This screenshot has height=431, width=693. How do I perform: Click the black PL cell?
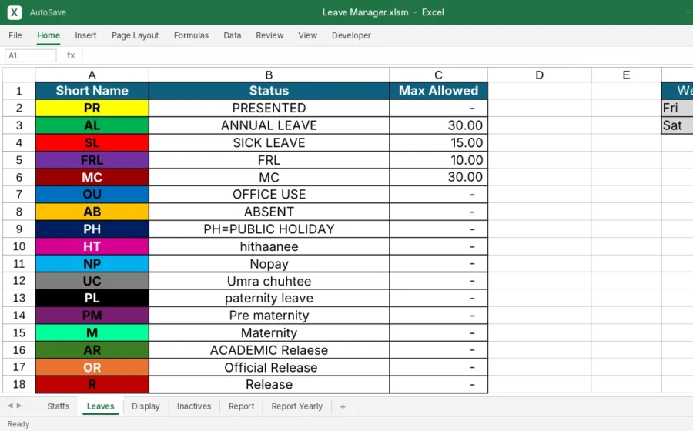pyautogui.click(x=92, y=298)
